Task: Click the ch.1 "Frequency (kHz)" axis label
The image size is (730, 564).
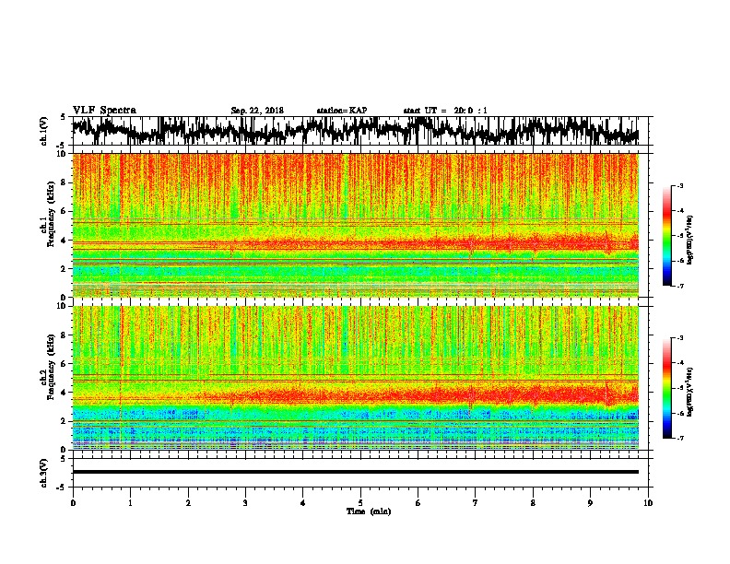Action: point(51,215)
